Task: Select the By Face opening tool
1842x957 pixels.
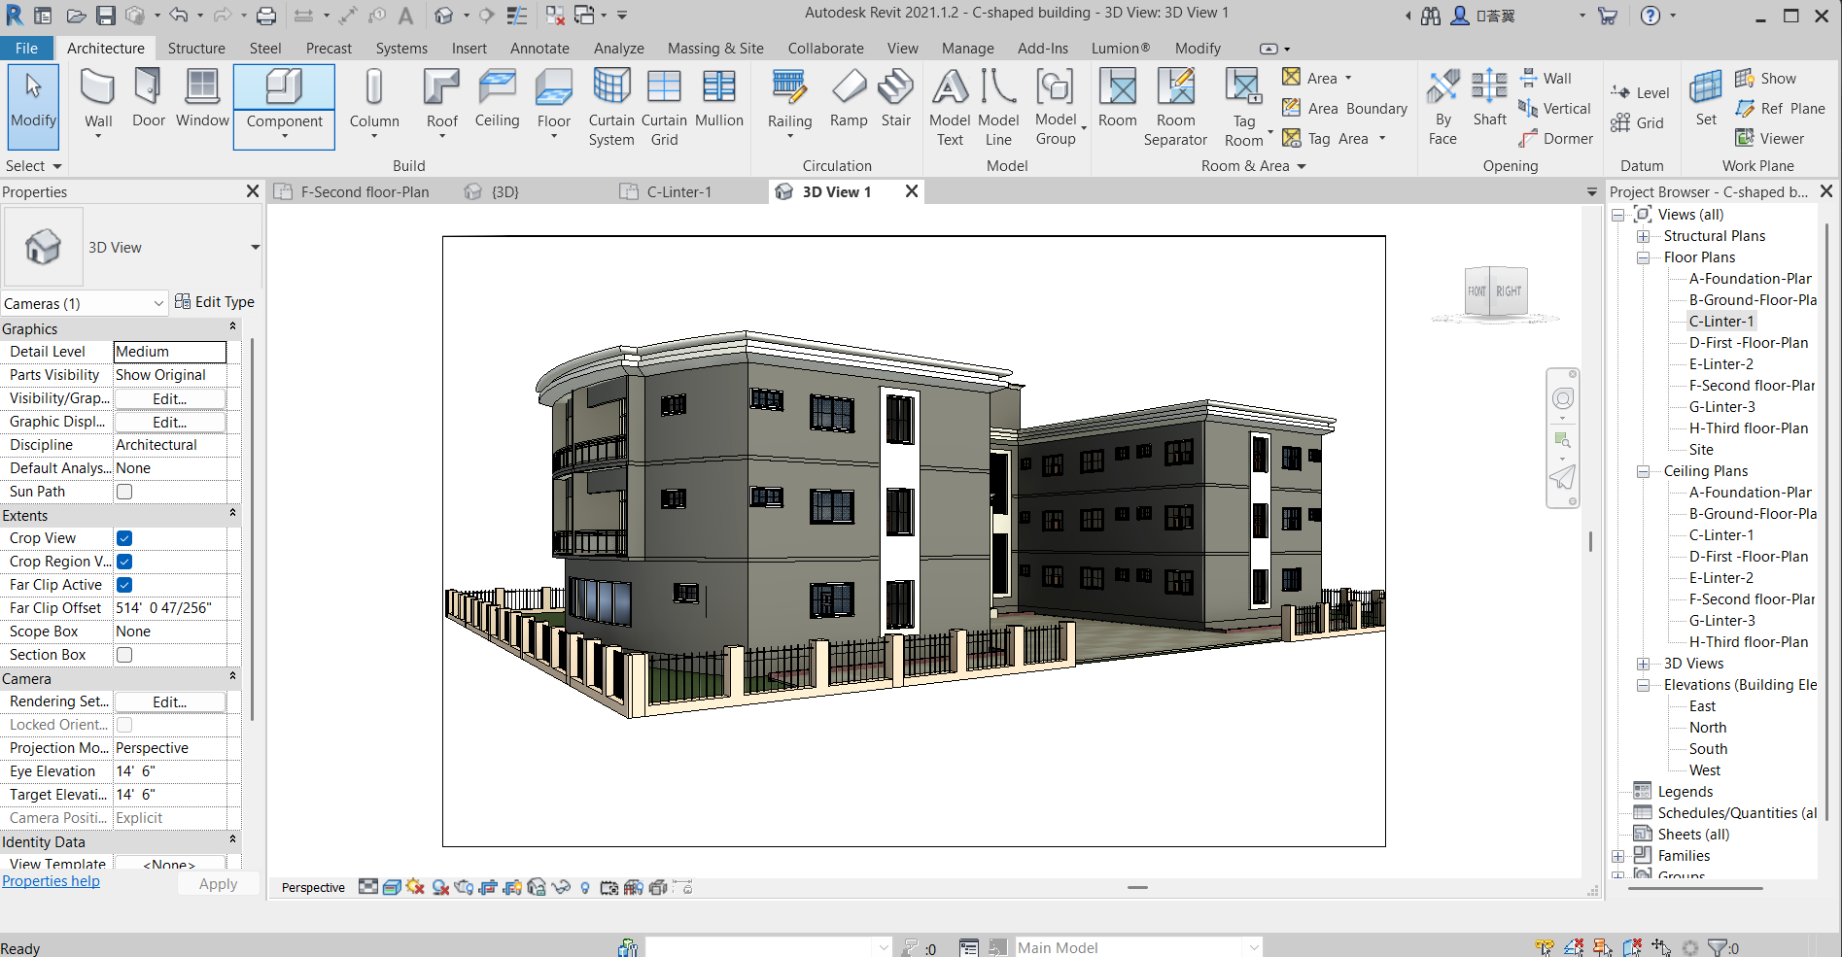Action: tap(1442, 107)
